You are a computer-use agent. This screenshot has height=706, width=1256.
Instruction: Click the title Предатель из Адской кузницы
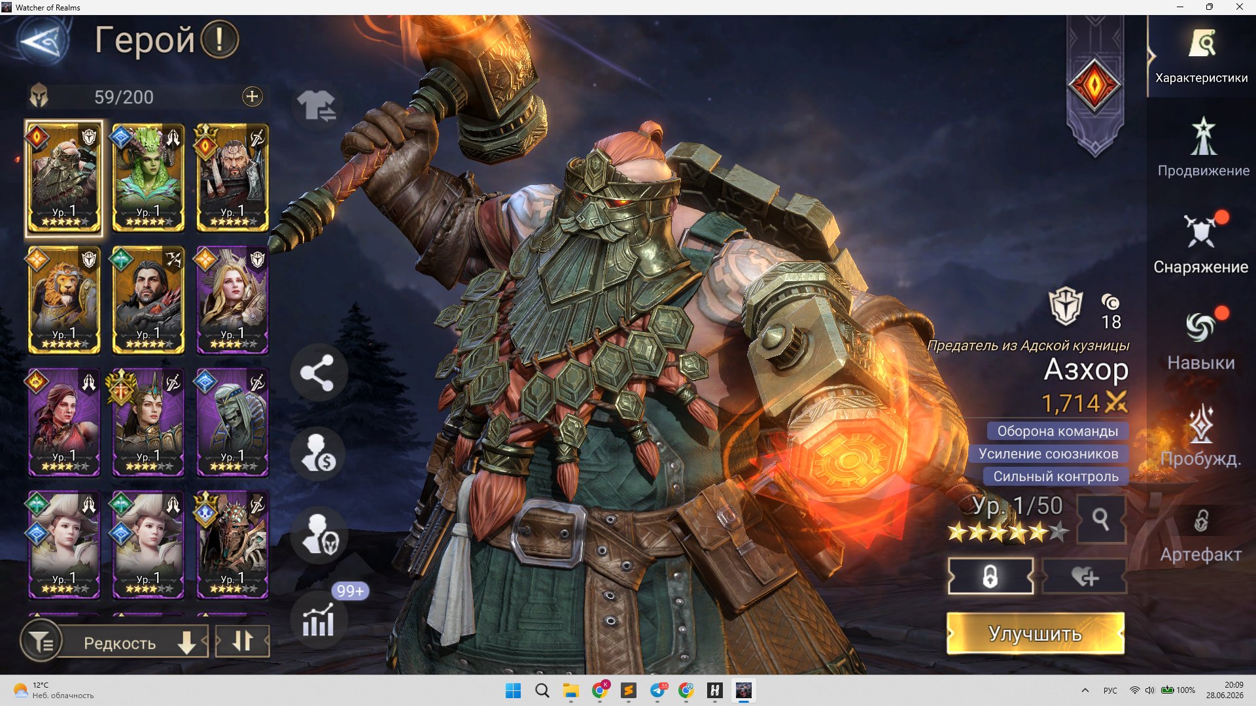(1028, 345)
